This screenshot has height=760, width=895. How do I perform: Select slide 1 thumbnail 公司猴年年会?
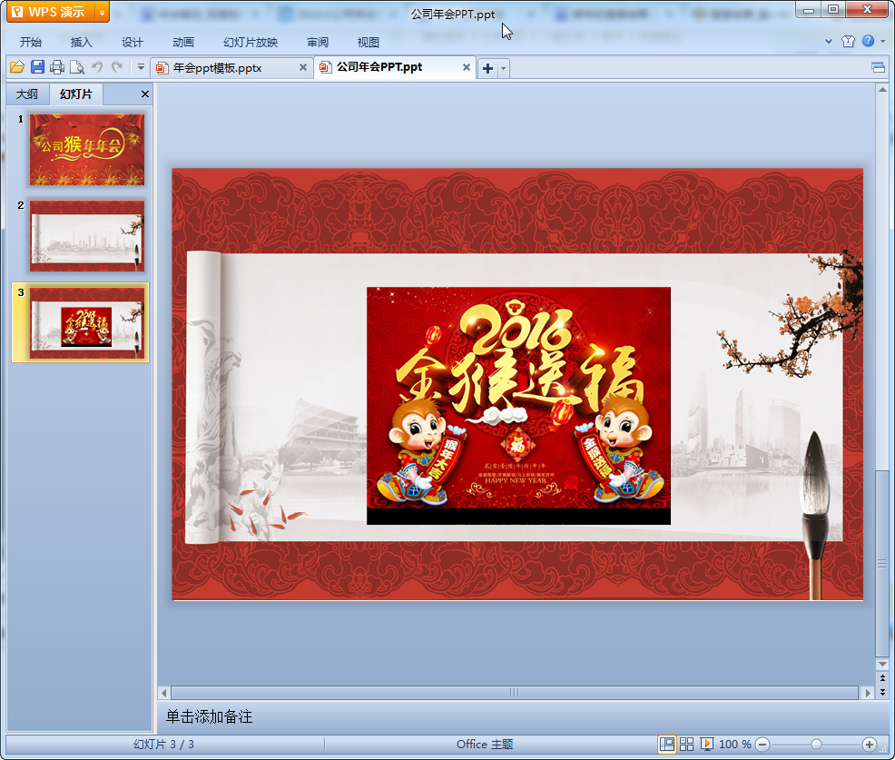pyautogui.click(x=87, y=150)
